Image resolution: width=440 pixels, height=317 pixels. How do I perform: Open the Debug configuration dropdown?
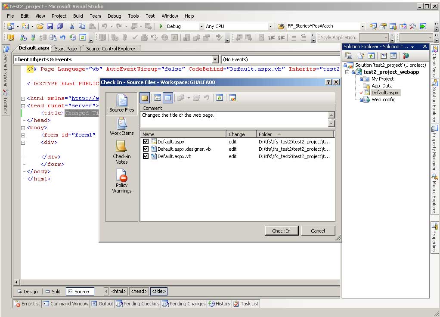pyautogui.click(x=201, y=26)
